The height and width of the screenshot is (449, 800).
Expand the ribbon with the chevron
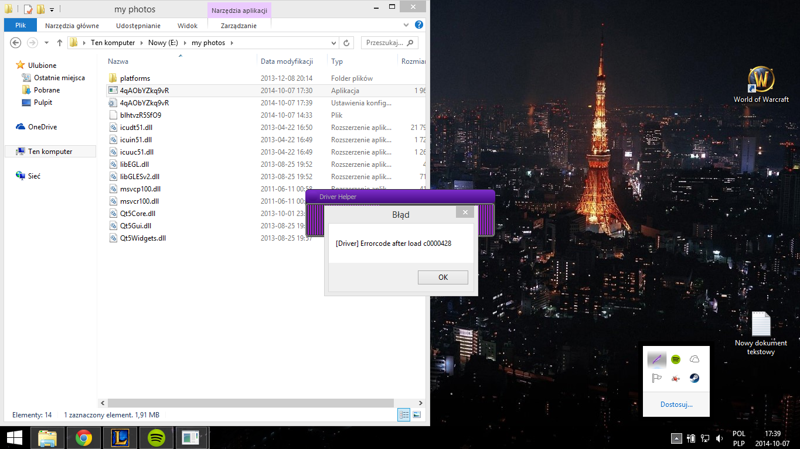(x=407, y=25)
